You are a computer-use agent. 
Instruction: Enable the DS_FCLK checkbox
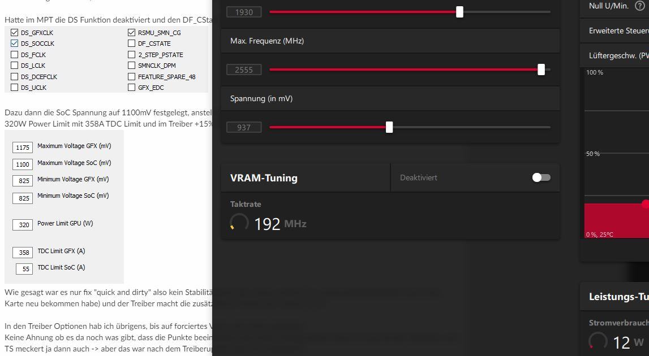click(x=15, y=55)
